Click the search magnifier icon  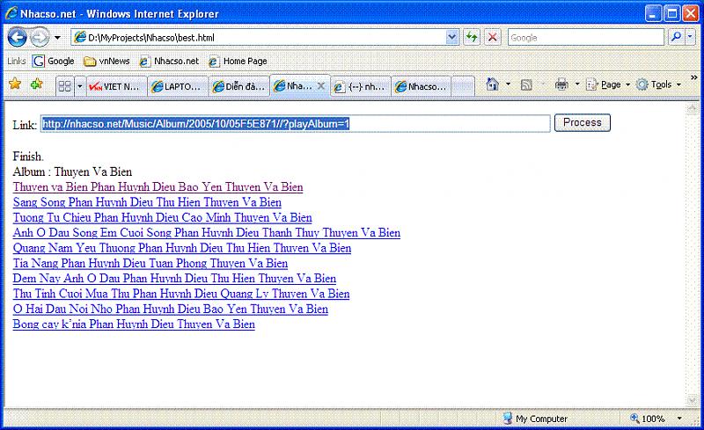[x=677, y=38]
